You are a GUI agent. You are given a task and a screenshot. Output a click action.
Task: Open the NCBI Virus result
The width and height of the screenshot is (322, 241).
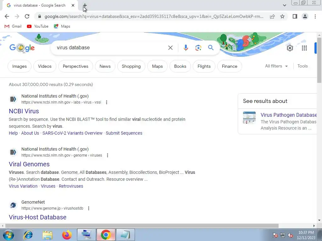[24, 111]
